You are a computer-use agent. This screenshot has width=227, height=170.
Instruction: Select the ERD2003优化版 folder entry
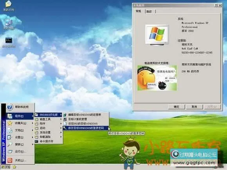[x=49, y=115]
